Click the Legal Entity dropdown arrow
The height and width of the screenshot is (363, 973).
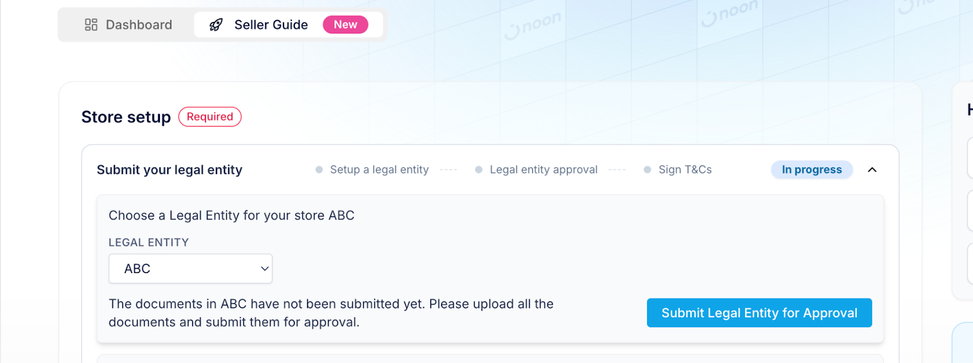point(265,269)
